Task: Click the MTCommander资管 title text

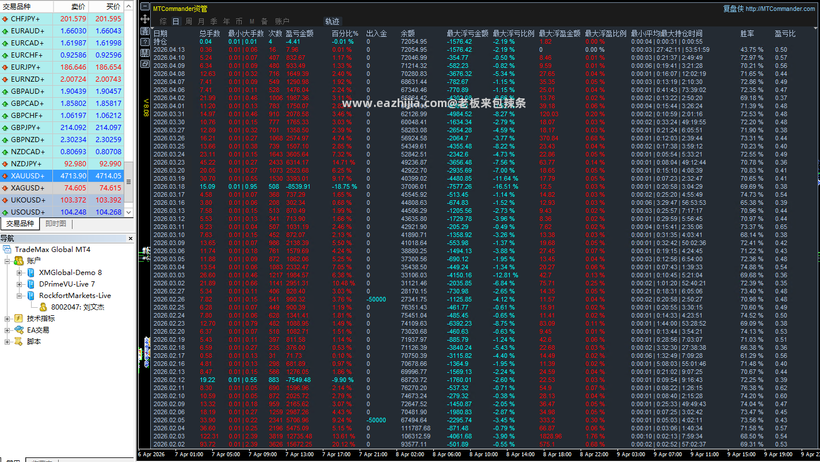Action: pyautogui.click(x=180, y=9)
